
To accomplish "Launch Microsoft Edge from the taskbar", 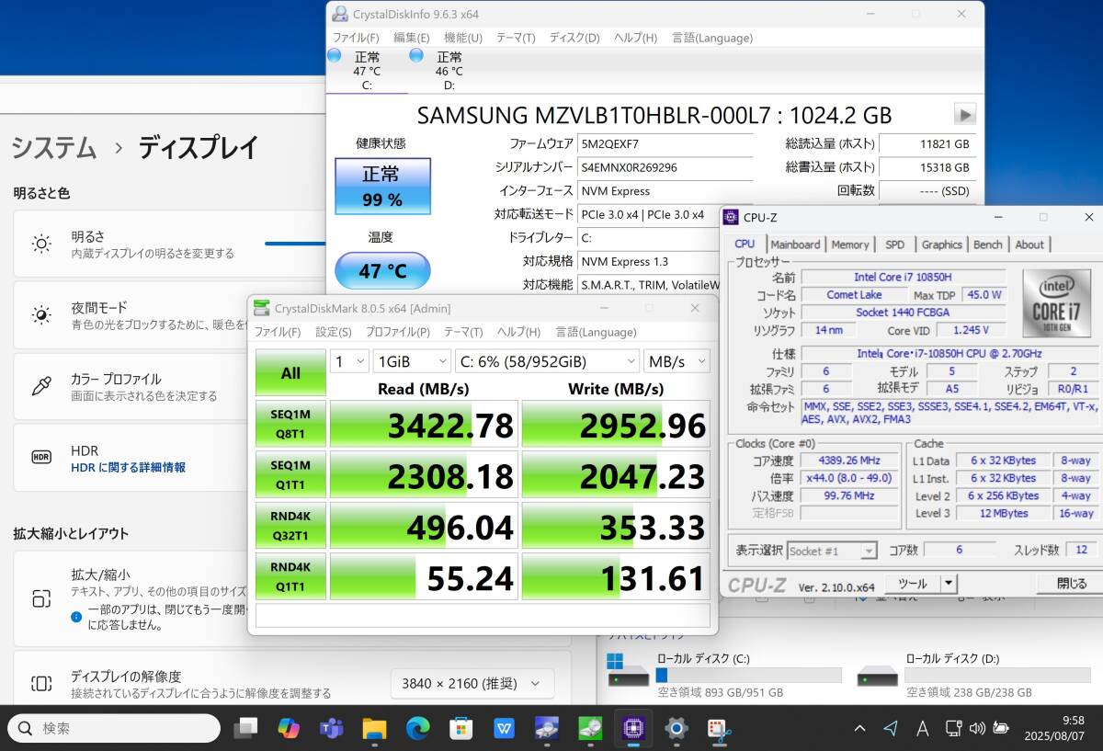I will pos(418,729).
